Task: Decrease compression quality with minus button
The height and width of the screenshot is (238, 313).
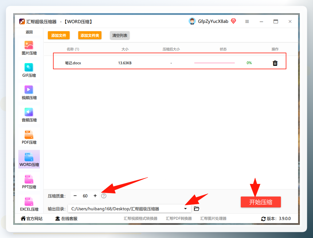Action: click(75, 196)
